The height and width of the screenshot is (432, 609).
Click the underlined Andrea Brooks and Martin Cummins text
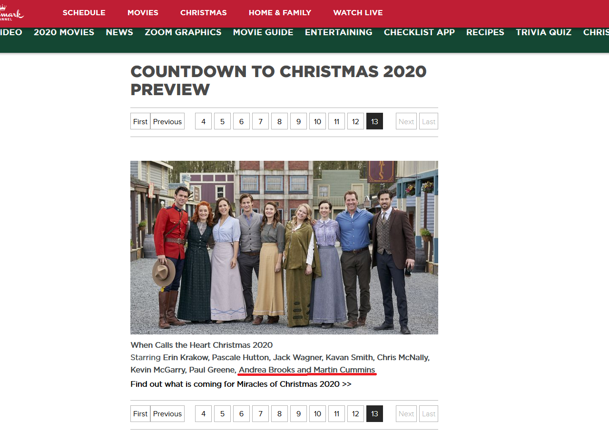[307, 370]
